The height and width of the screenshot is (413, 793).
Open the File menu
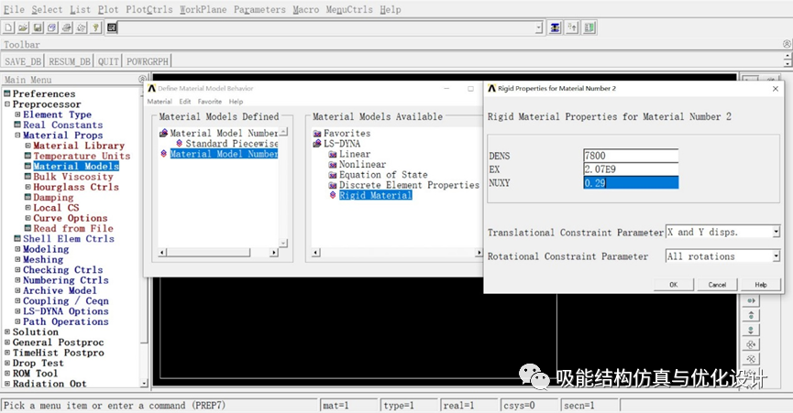(x=14, y=9)
